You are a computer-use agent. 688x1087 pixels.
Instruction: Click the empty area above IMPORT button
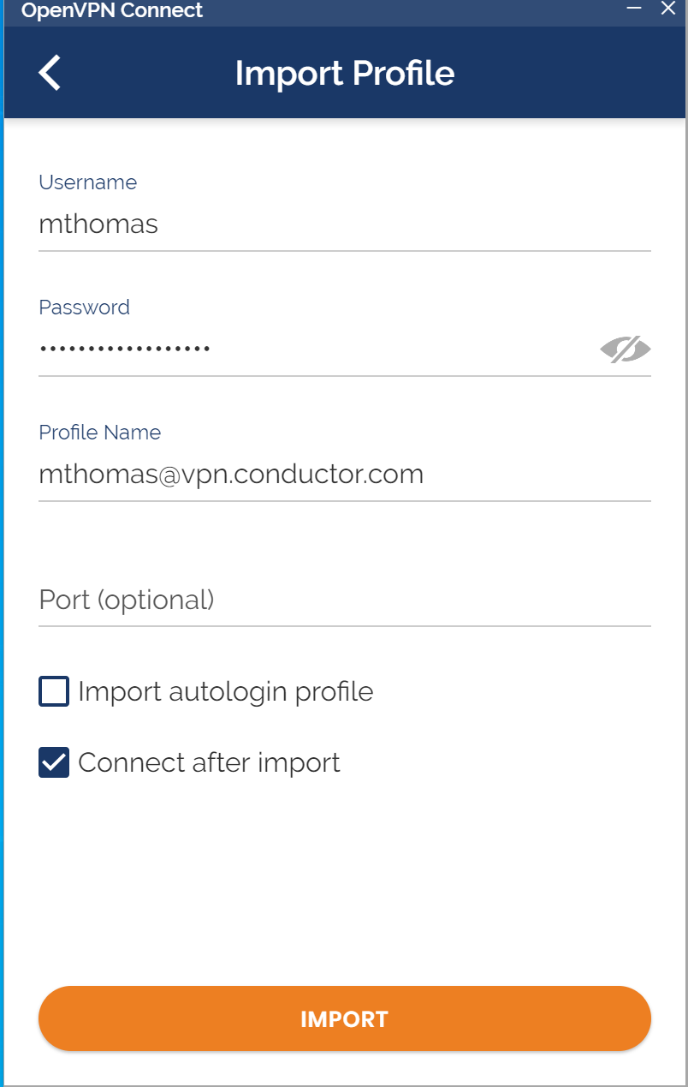click(x=345, y=882)
